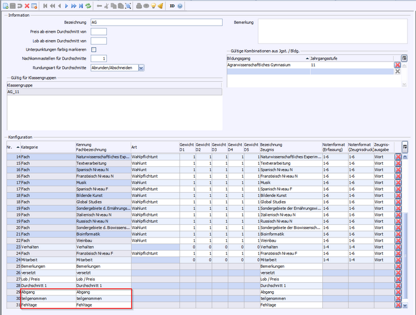Click the Bemerkung text area
The image size is (416, 315).
point(332,30)
